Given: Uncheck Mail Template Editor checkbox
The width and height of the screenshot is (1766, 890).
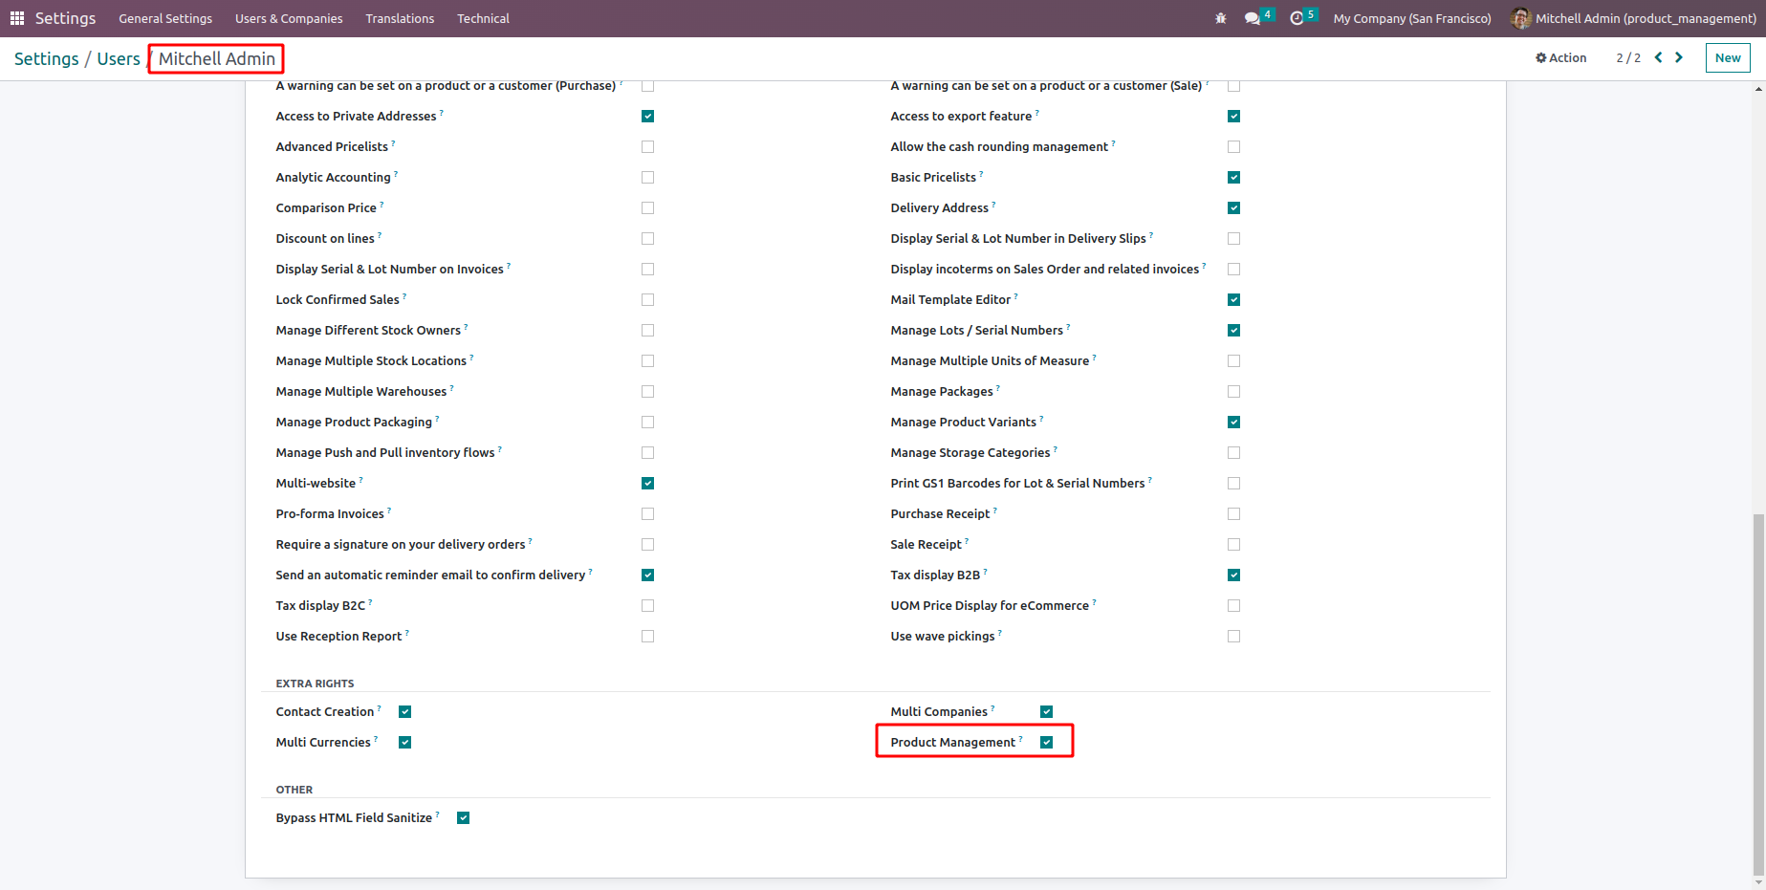Looking at the screenshot, I should [1234, 299].
